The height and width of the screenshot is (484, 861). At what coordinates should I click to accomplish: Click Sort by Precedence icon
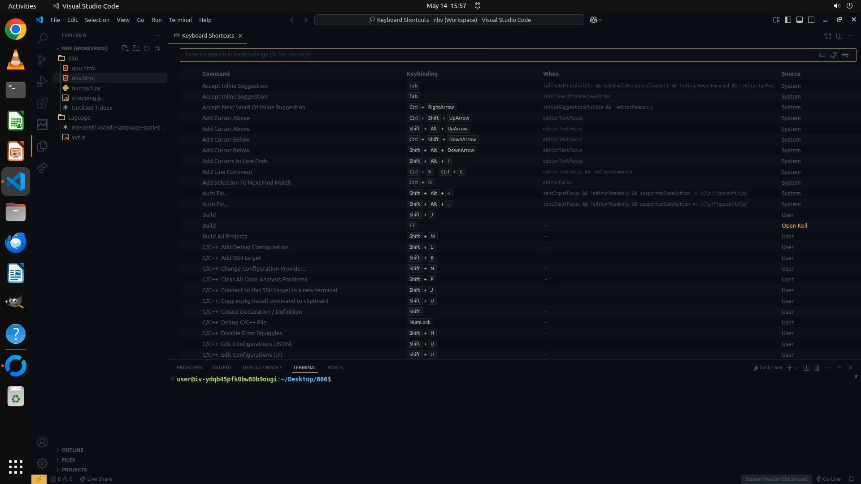point(834,55)
